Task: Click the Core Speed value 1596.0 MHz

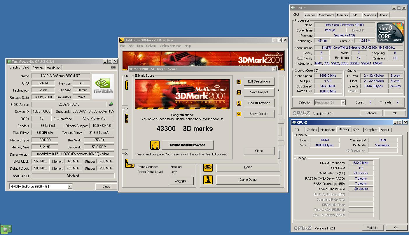Action: (328, 76)
